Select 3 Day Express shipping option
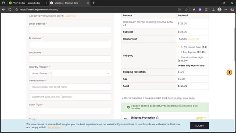Screen dimensions: 236x133 pos(179,52)
